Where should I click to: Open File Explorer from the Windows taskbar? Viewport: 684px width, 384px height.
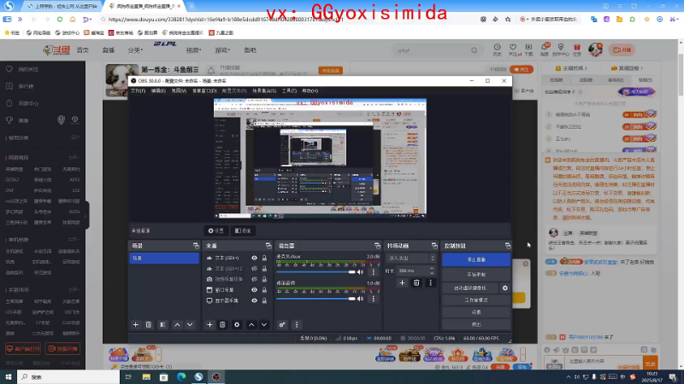point(146,377)
